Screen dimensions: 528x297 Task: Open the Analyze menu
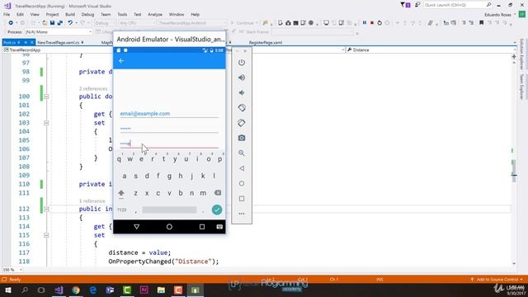coord(155,15)
